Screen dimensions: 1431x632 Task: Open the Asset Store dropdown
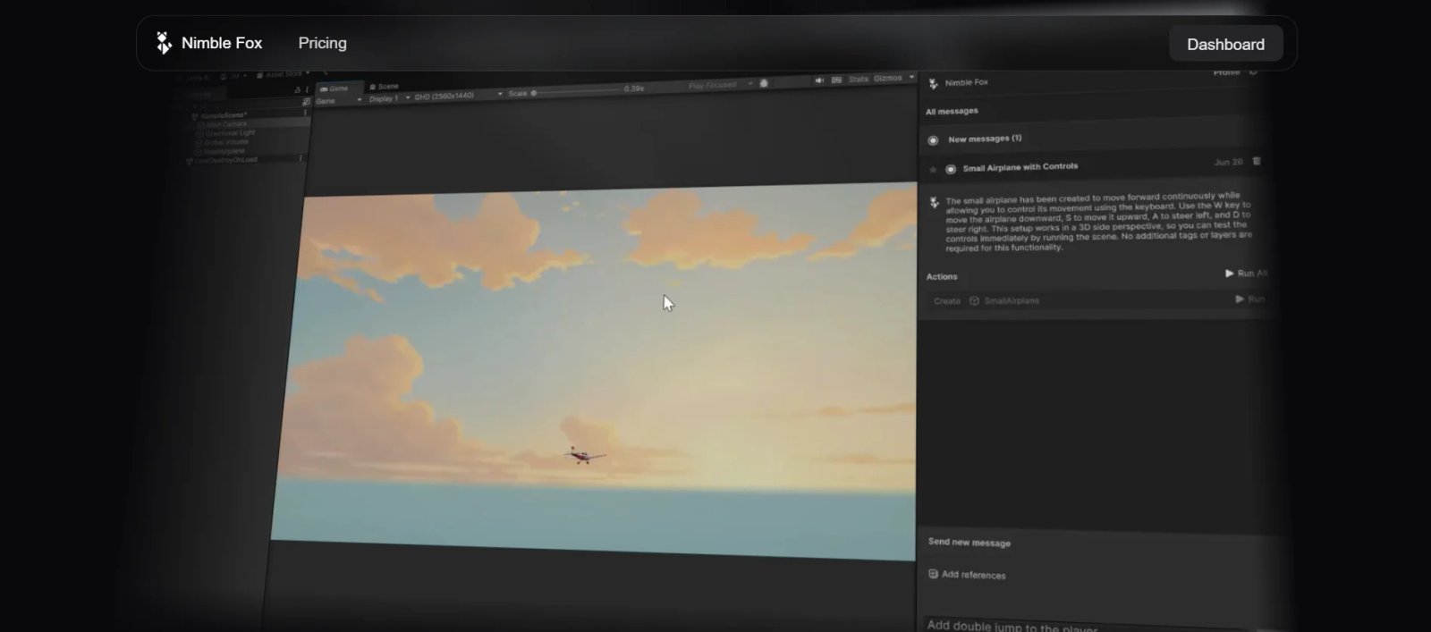coord(283,74)
